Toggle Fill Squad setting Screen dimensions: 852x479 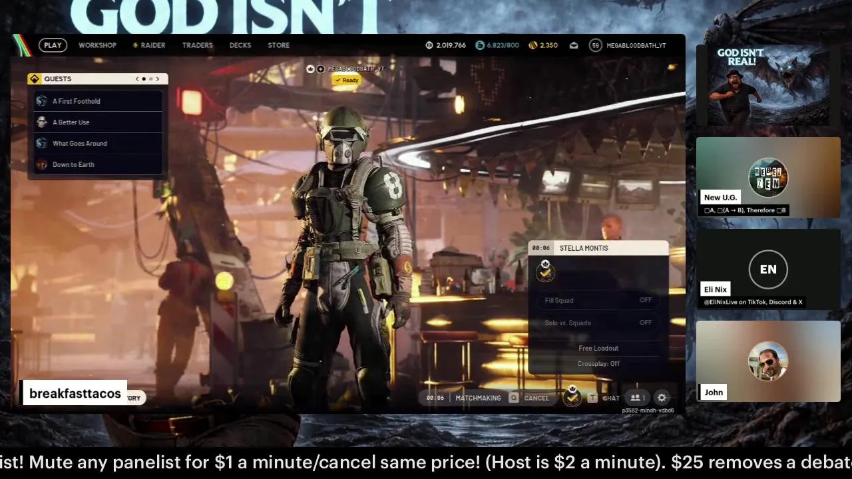[x=598, y=300]
